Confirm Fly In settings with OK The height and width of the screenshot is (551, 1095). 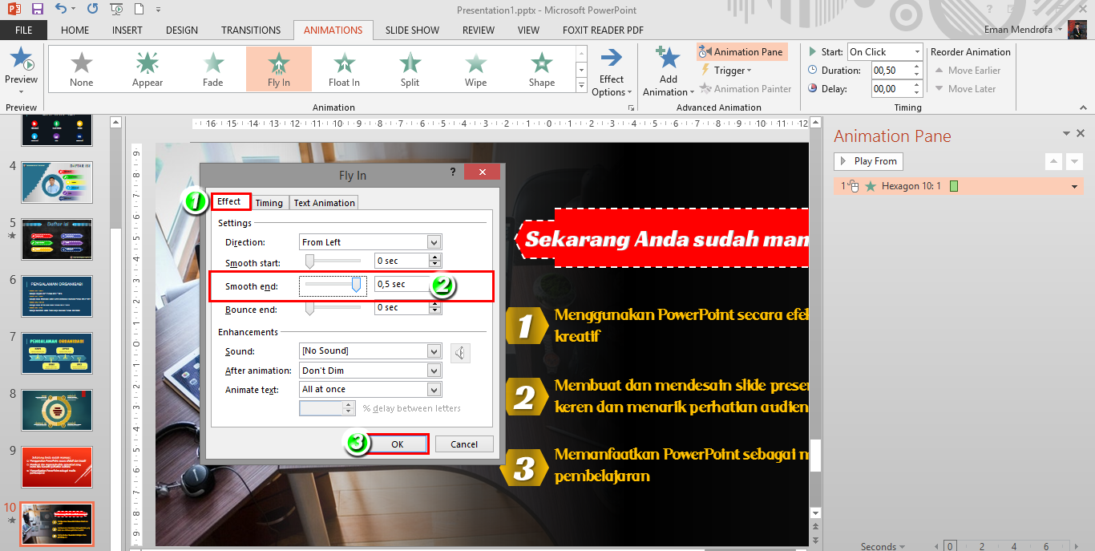coord(398,444)
